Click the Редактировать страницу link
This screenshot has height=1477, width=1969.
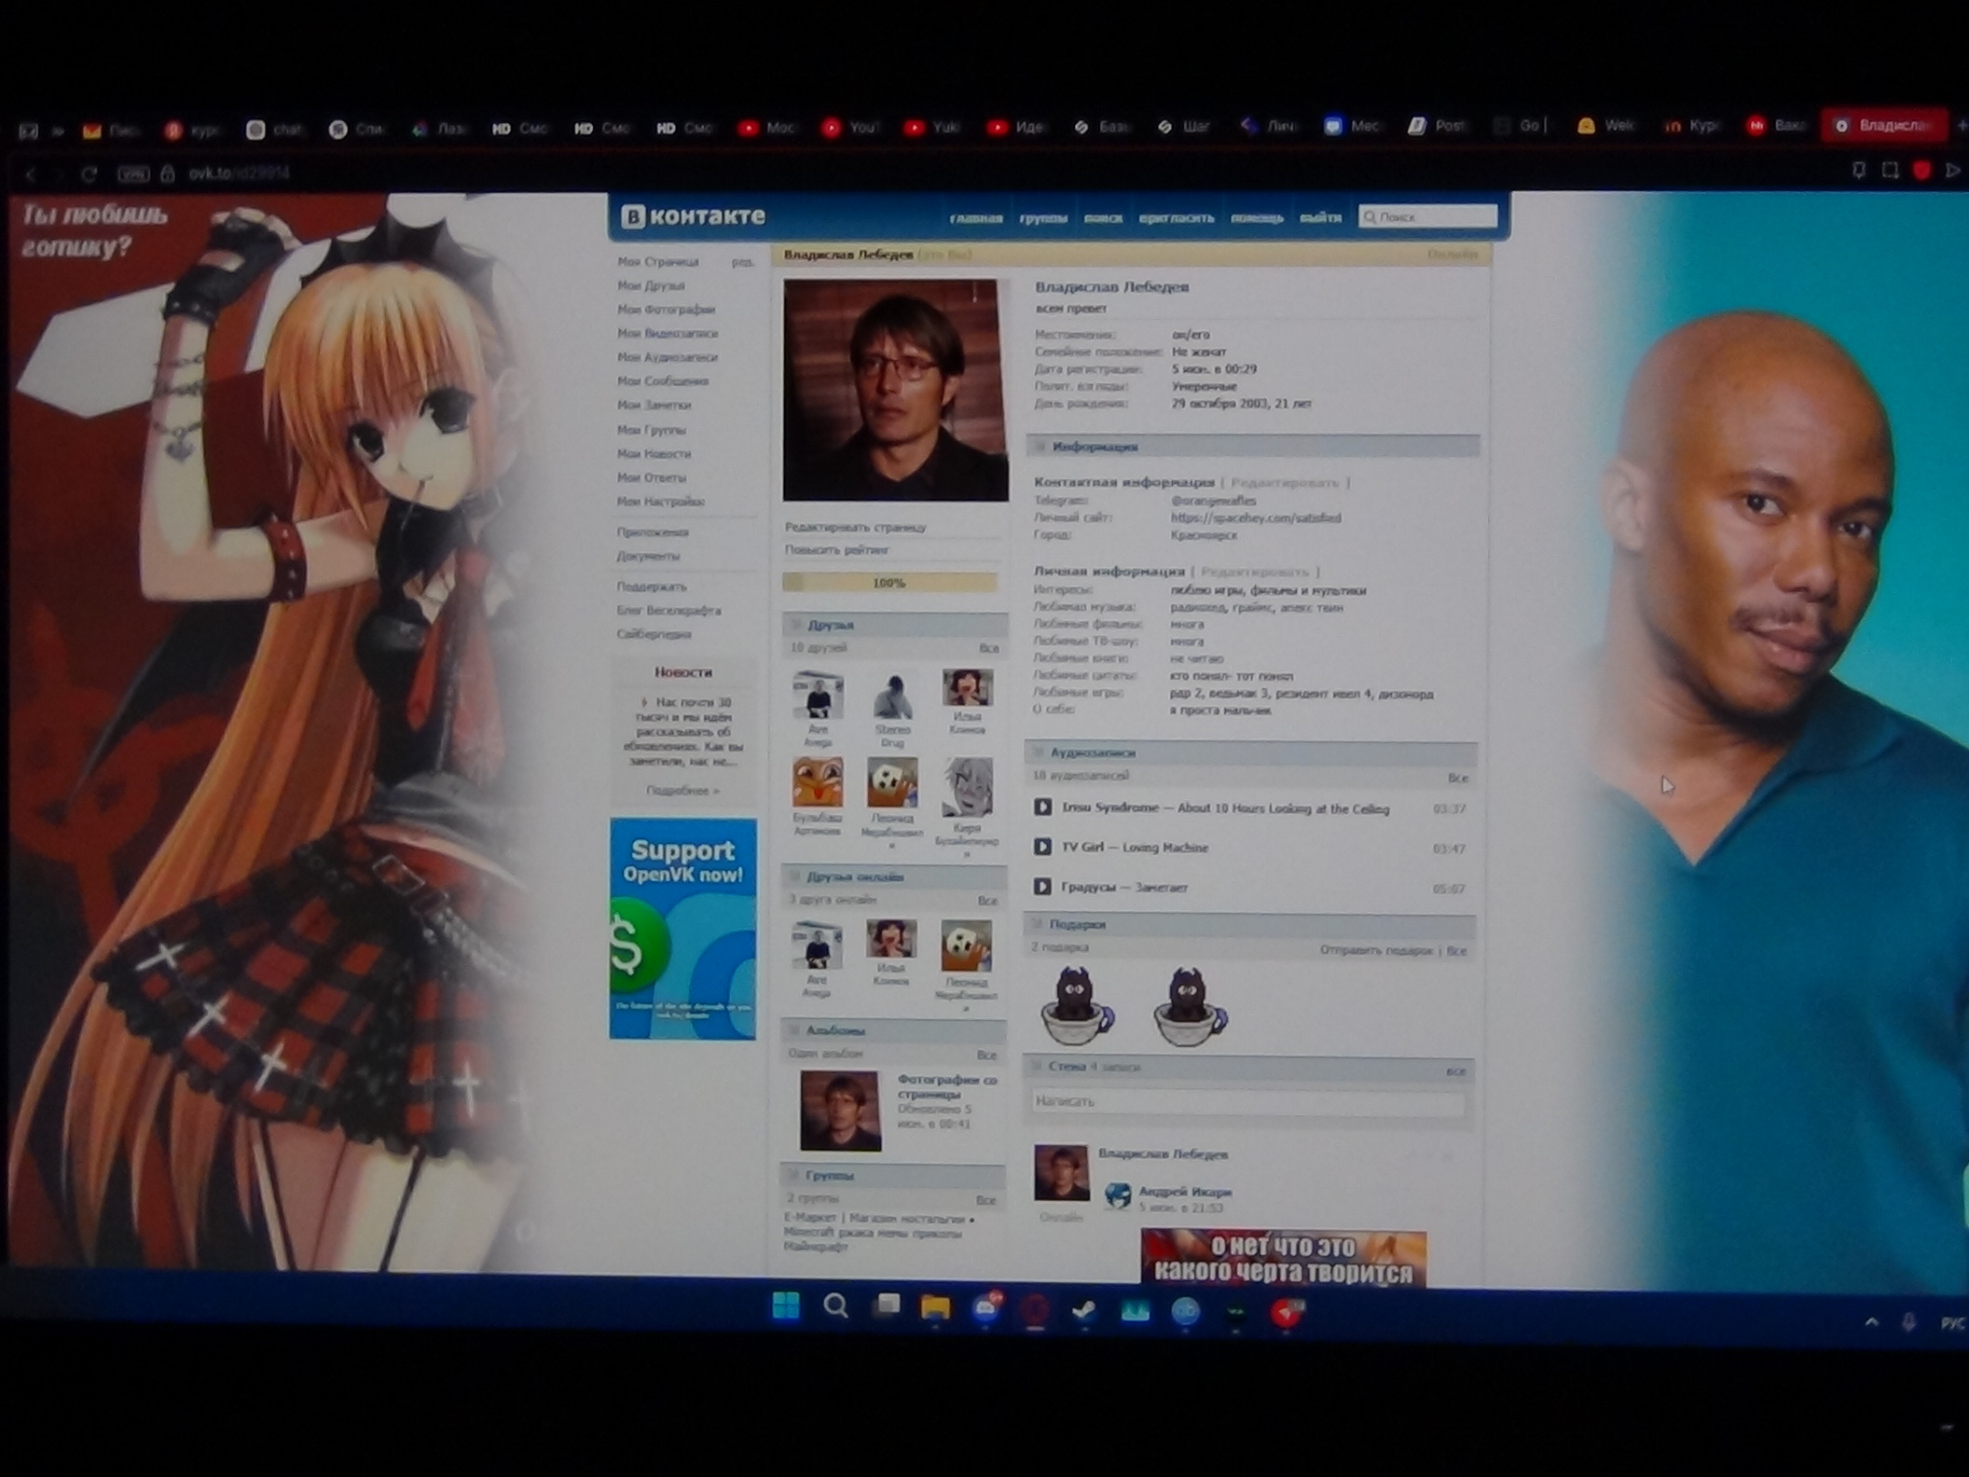[x=855, y=528]
